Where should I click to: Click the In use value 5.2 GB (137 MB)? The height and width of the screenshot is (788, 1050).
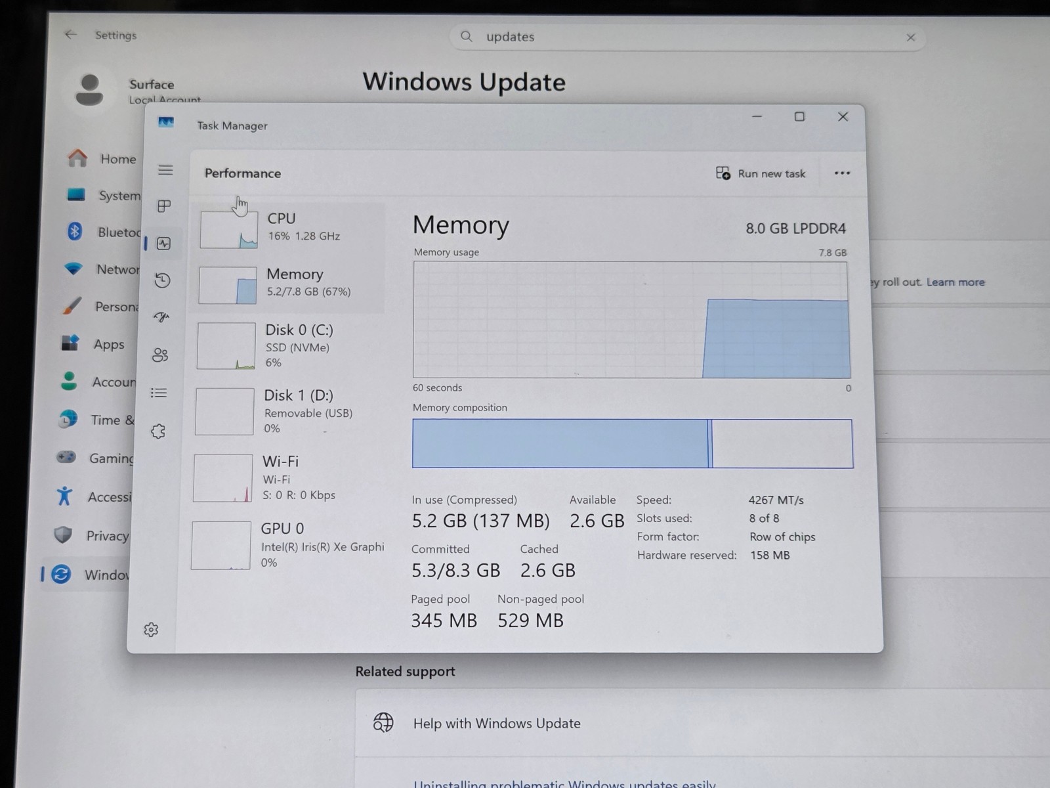[480, 521]
